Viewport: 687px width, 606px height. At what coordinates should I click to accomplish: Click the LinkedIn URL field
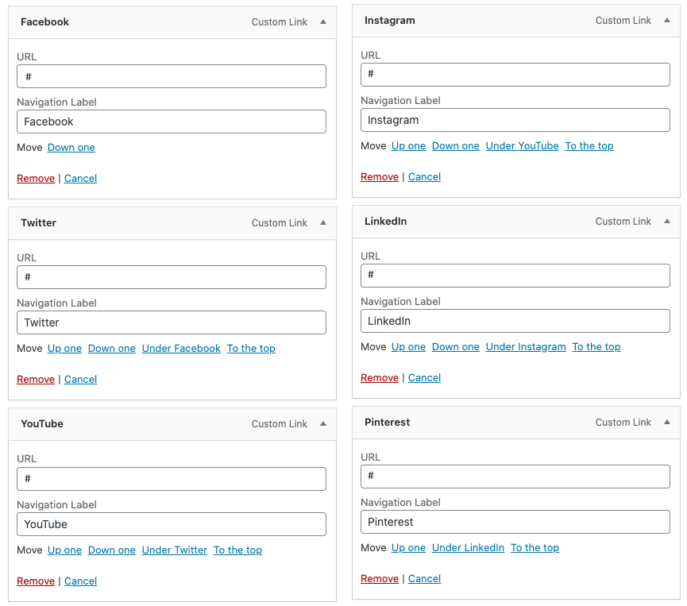click(x=515, y=276)
